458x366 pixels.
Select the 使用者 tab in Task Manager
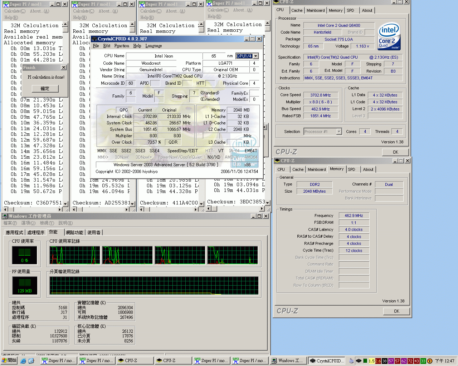94,232
